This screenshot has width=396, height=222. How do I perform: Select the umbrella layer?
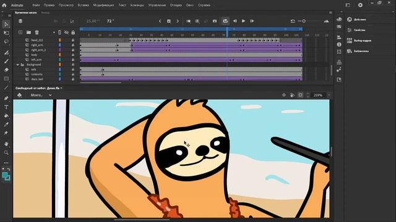(37, 74)
